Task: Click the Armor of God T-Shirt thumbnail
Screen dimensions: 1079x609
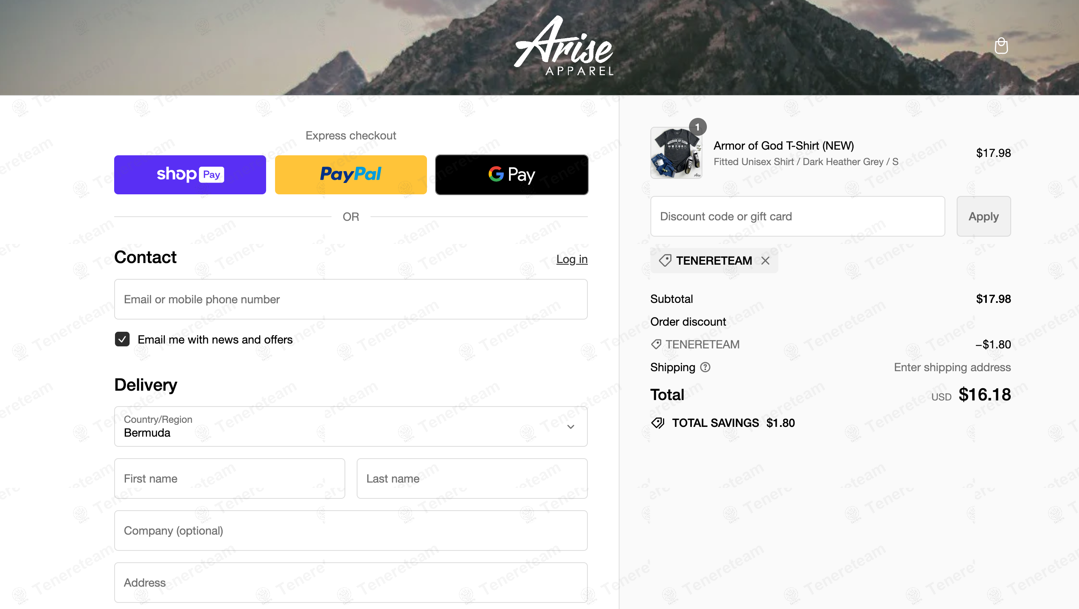Action: 676,153
